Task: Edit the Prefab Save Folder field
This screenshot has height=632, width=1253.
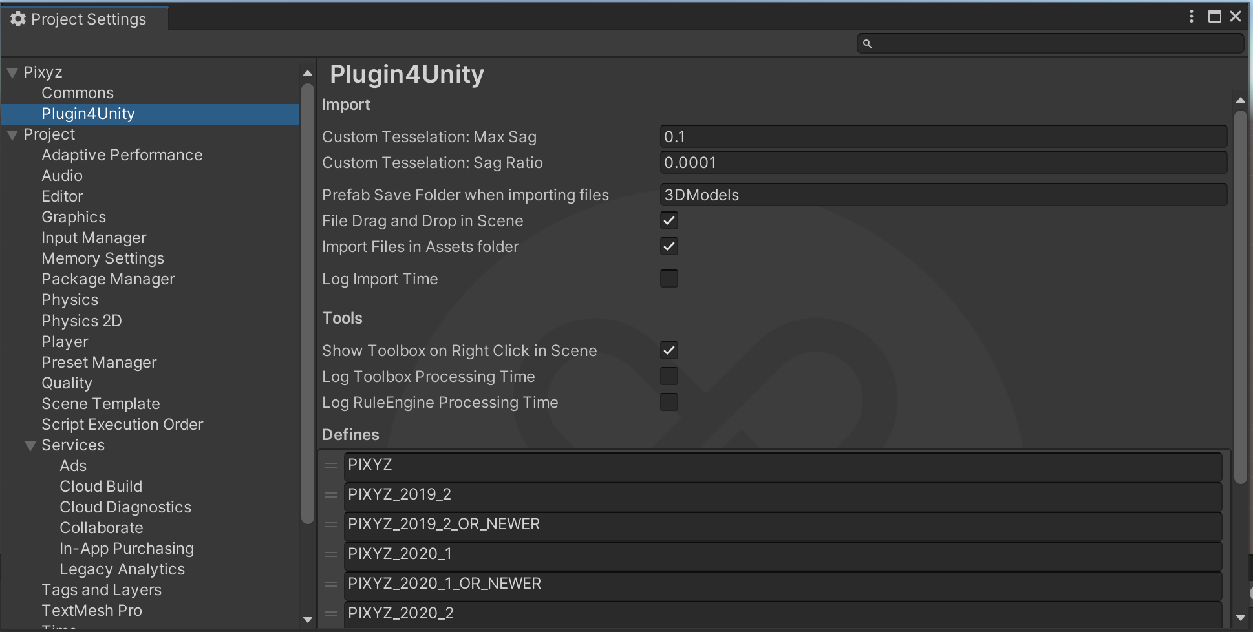Action: (943, 195)
